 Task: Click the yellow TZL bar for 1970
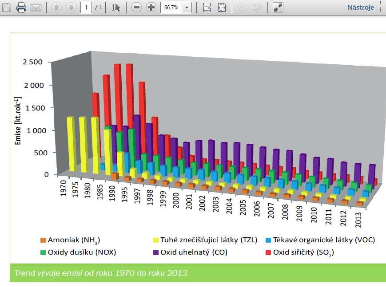[x=71, y=144]
